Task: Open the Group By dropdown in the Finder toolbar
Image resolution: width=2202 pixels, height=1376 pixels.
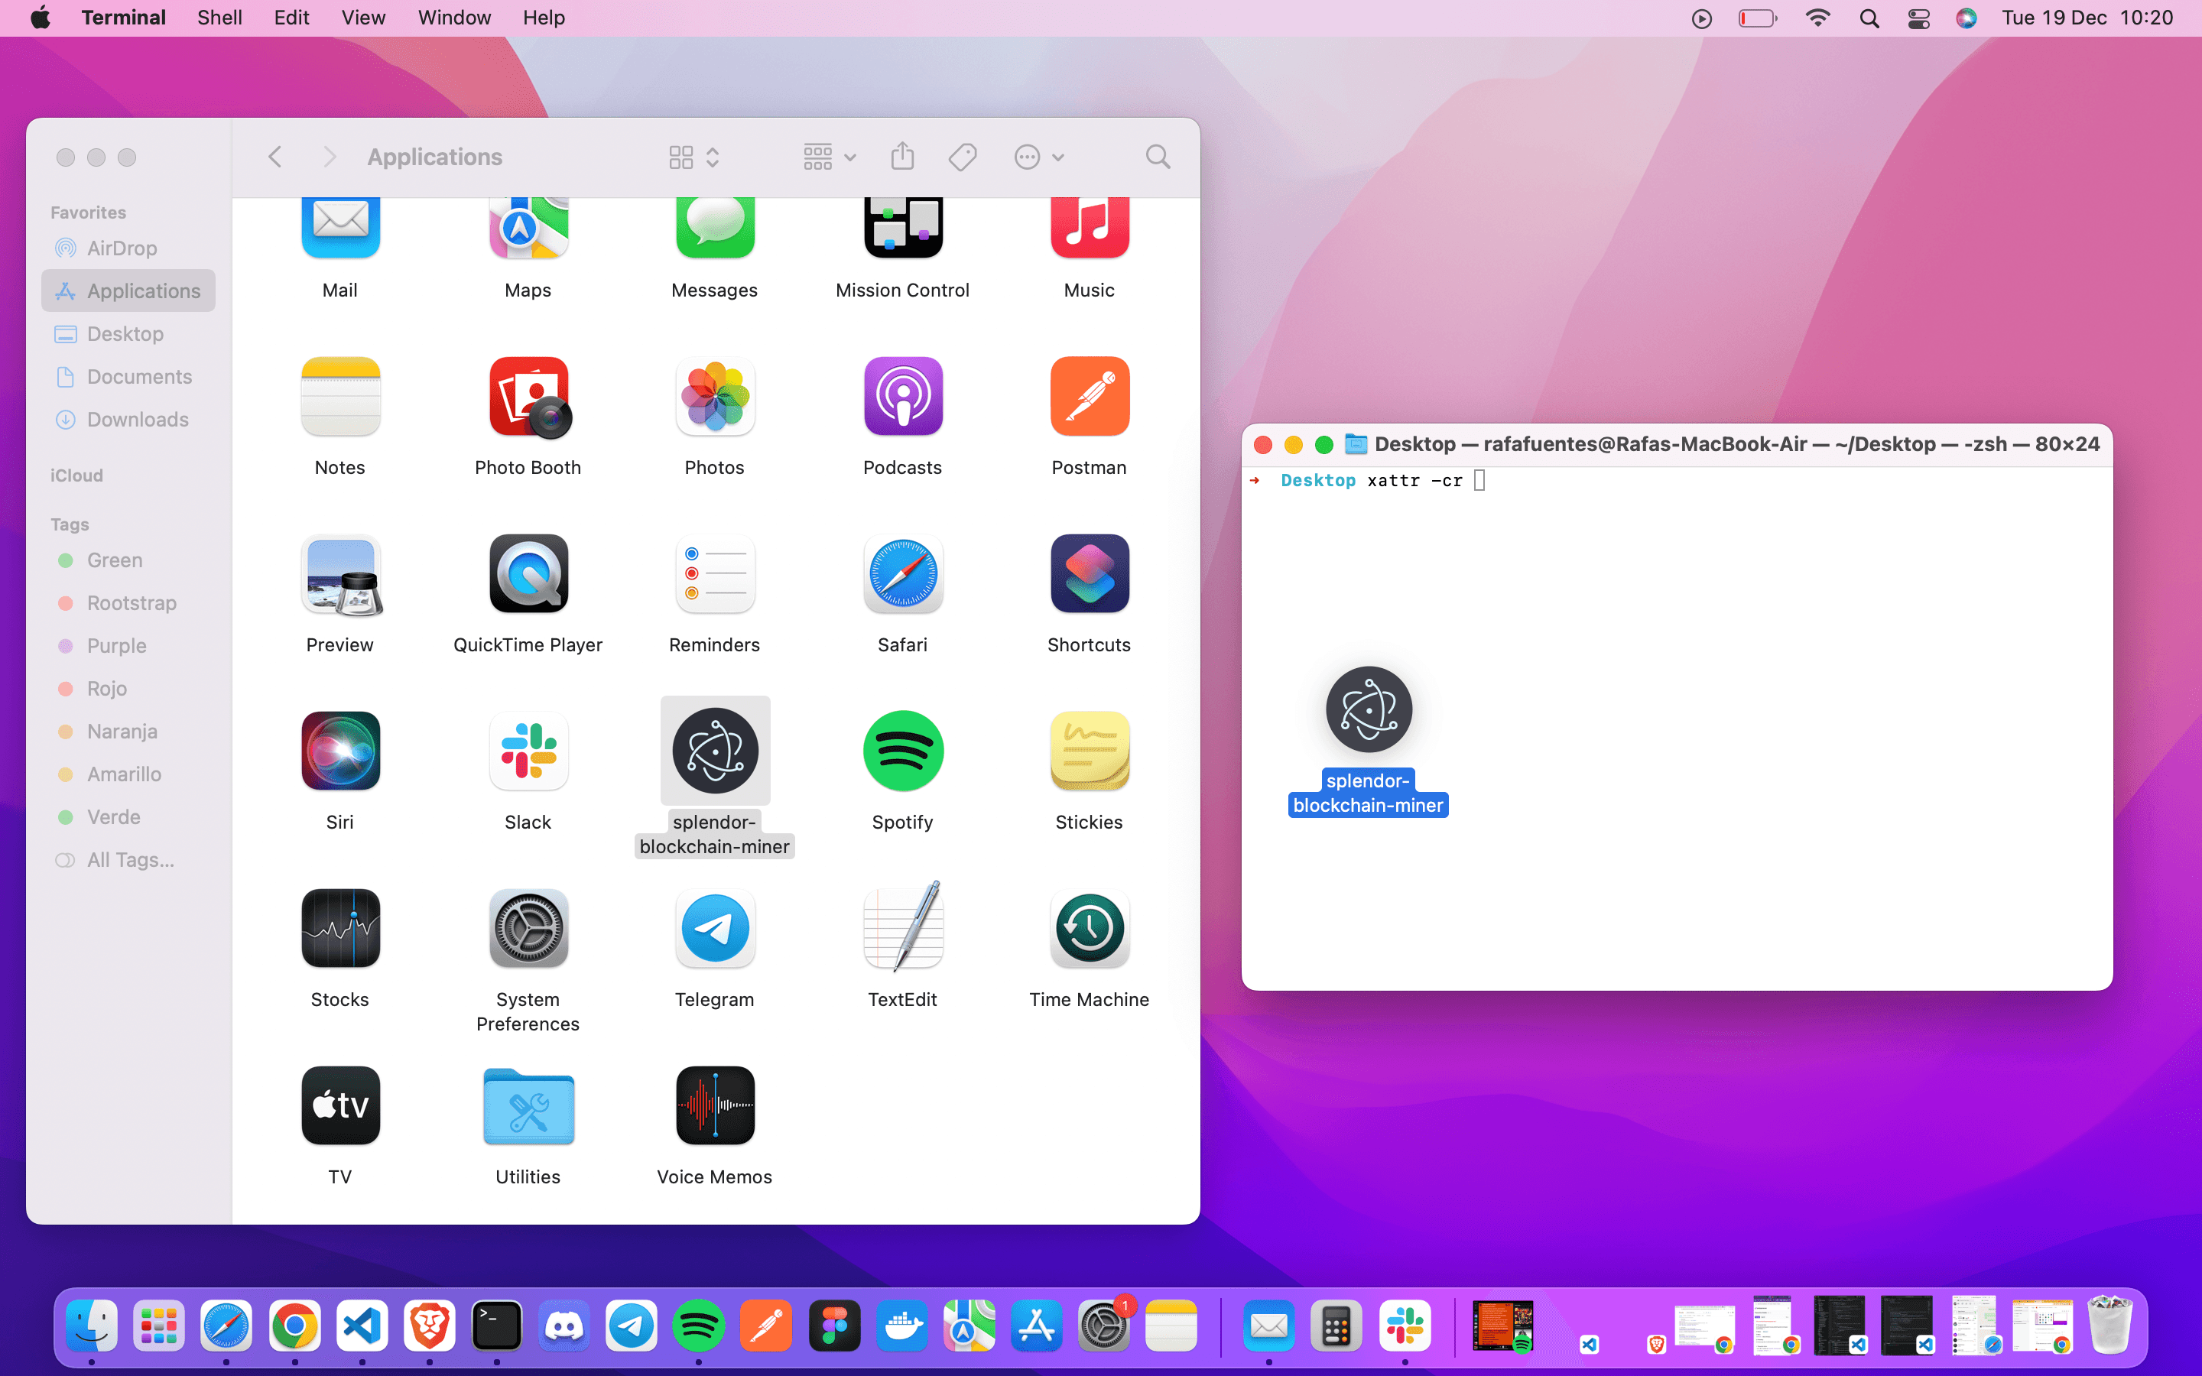Action: click(829, 157)
